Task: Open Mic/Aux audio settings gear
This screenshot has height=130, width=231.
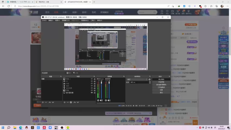Action: pyautogui.click(x=98, y=100)
